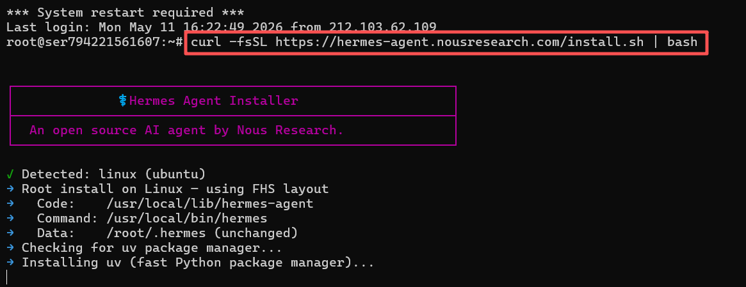The image size is (746, 287).
Task: Click the /usr/local/lib/hermes-agent path
Action: point(210,203)
